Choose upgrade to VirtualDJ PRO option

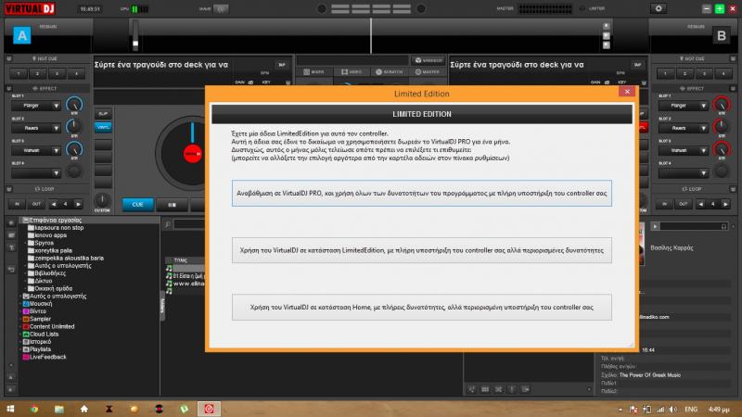(x=422, y=193)
